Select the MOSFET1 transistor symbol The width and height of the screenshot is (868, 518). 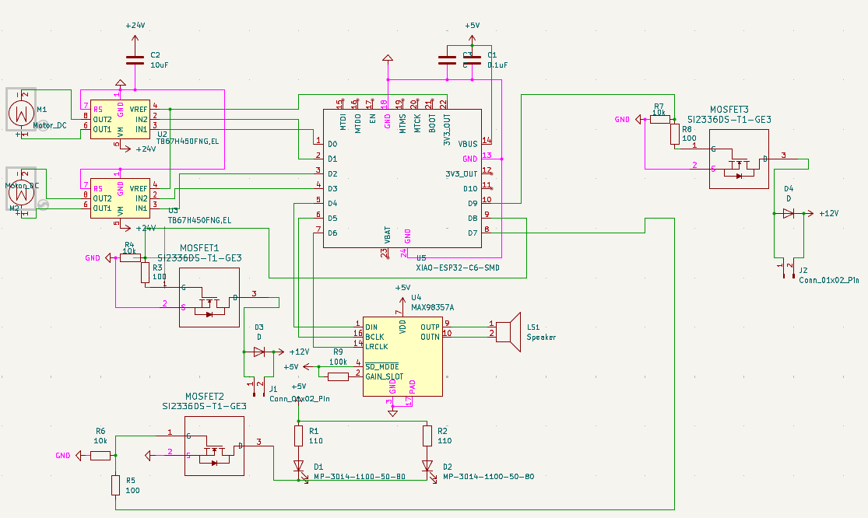209,297
